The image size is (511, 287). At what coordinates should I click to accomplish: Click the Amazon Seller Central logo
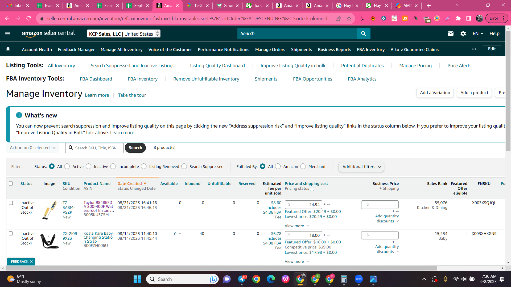48,33
